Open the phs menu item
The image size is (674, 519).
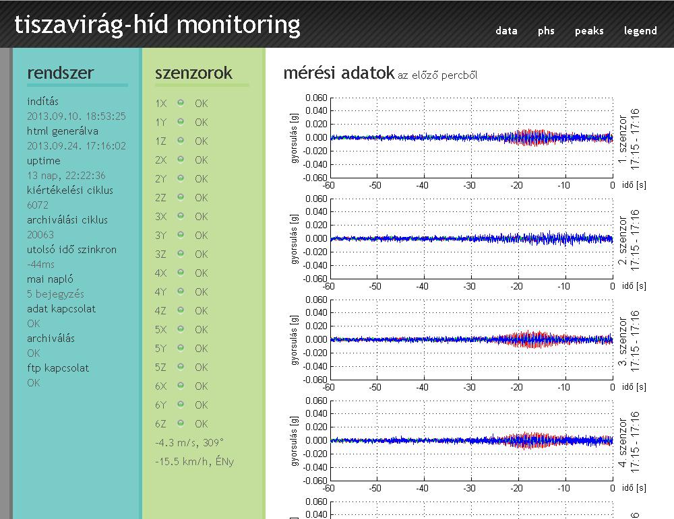546,31
